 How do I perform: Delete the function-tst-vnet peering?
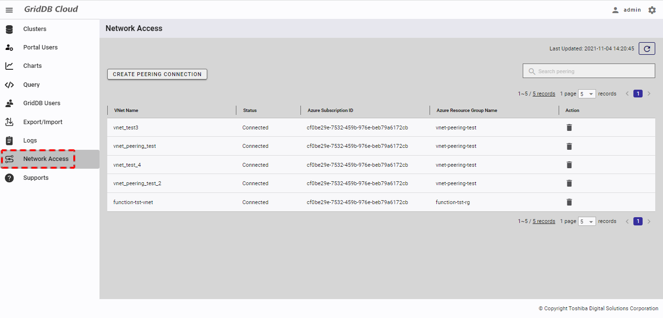(569, 202)
